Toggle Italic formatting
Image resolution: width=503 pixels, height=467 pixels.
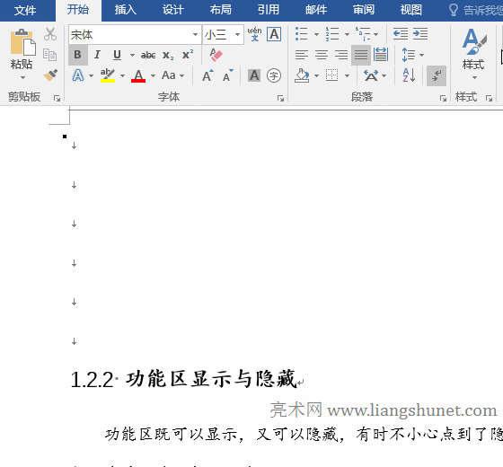pos(97,55)
